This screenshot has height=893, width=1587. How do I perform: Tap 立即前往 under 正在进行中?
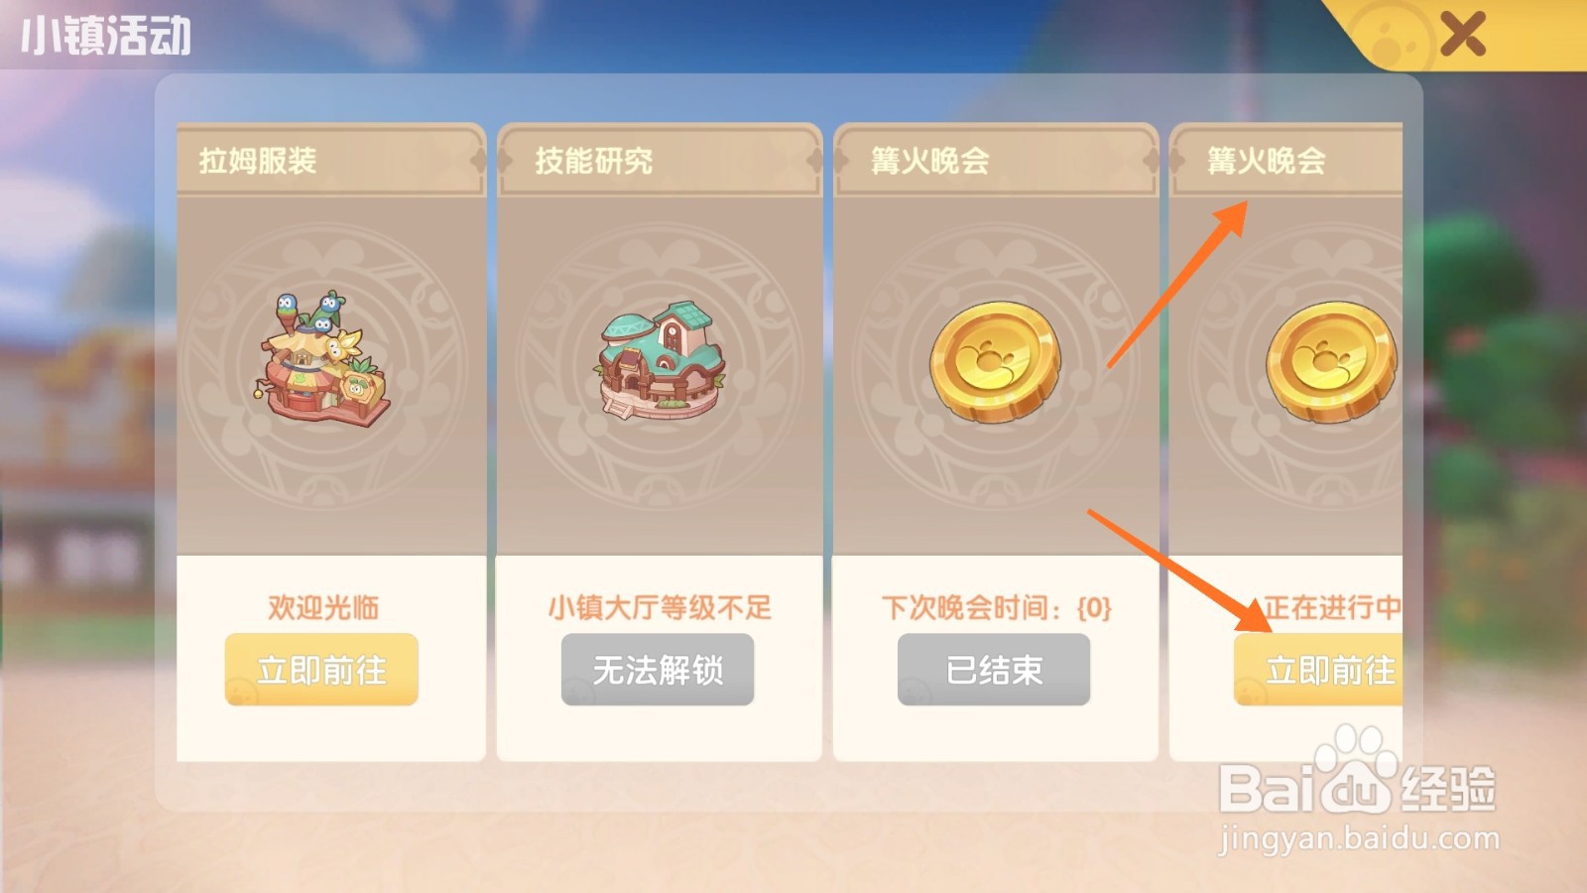[1318, 670]
